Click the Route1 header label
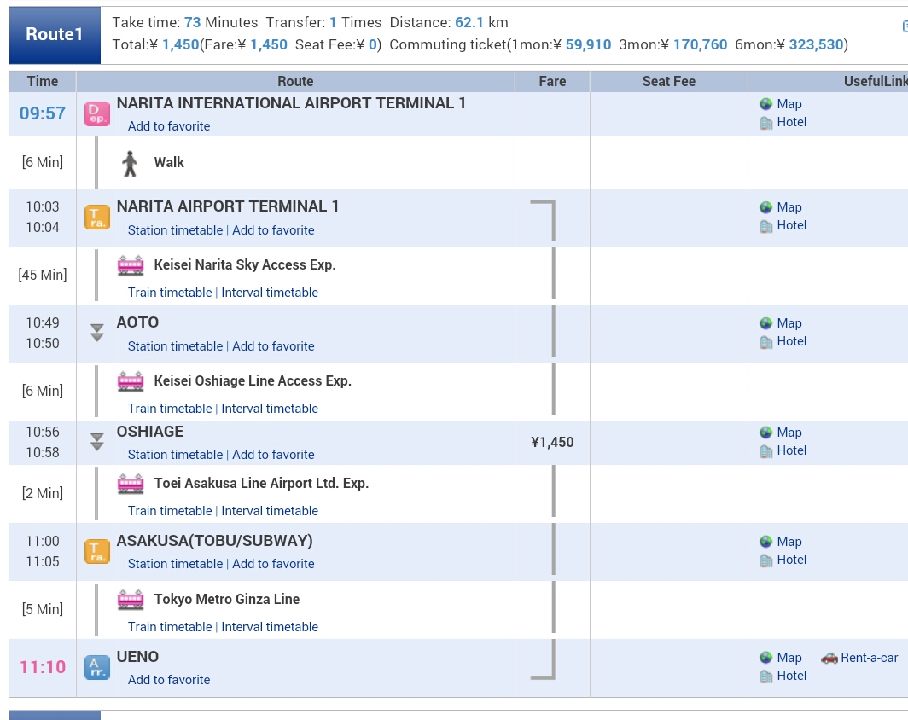The height and width of the screenshot is (720, 908). tap(55, 35)
